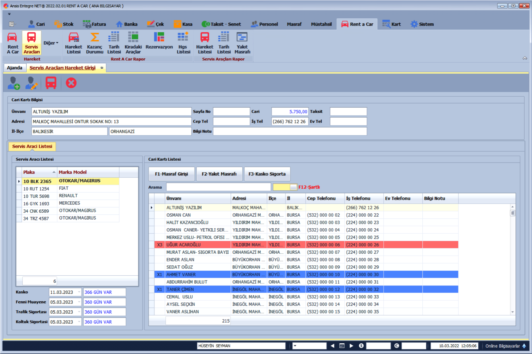Open the Hgs Listesi report
This screenshot has width=532, height=354.
pos(183,43)
